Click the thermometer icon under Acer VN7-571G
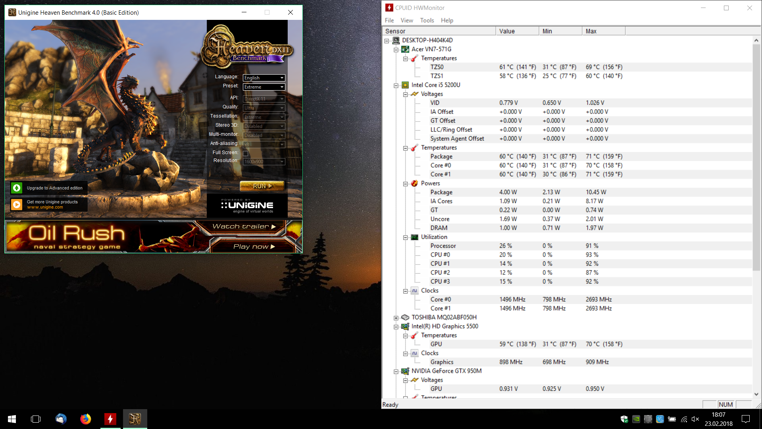Image resolution: width=762 pixels, height=429 pixels. pos(414,58)
